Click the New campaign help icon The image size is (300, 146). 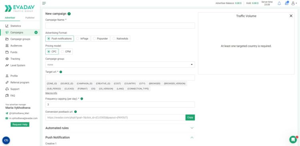[69, 14]
